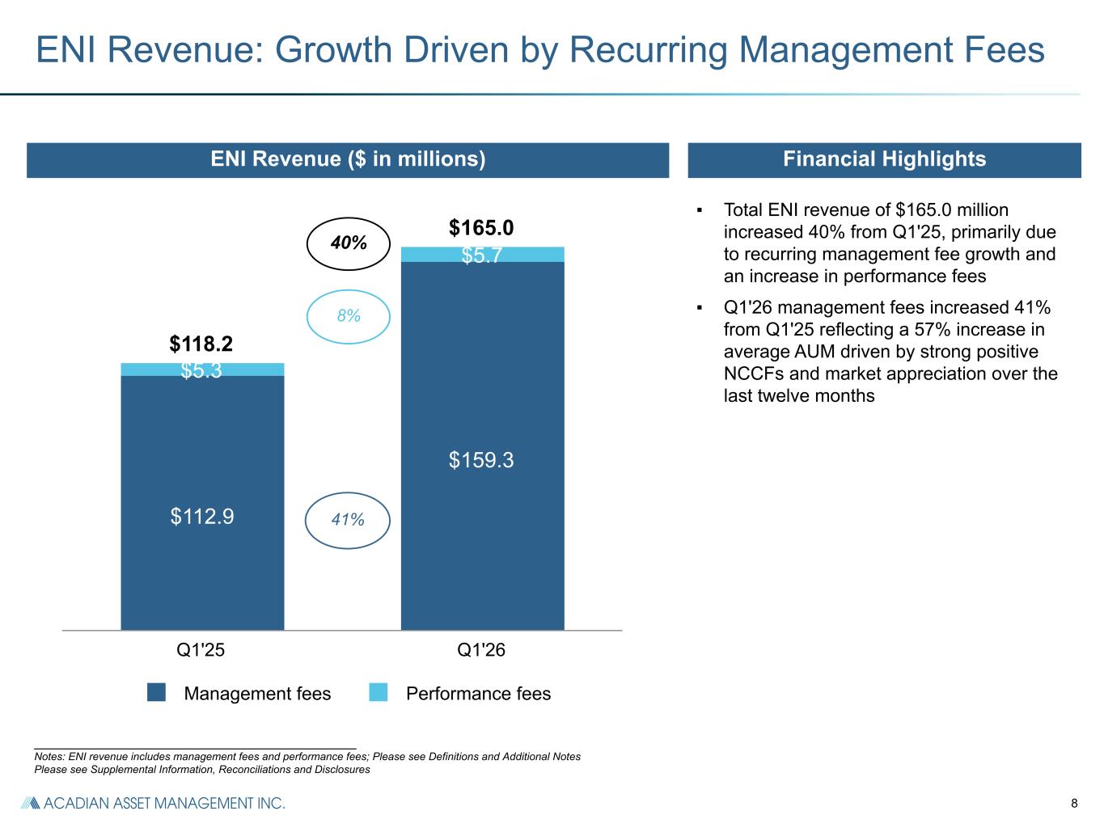Click the slide title about ENI Revenue growth

coord(540,50)
